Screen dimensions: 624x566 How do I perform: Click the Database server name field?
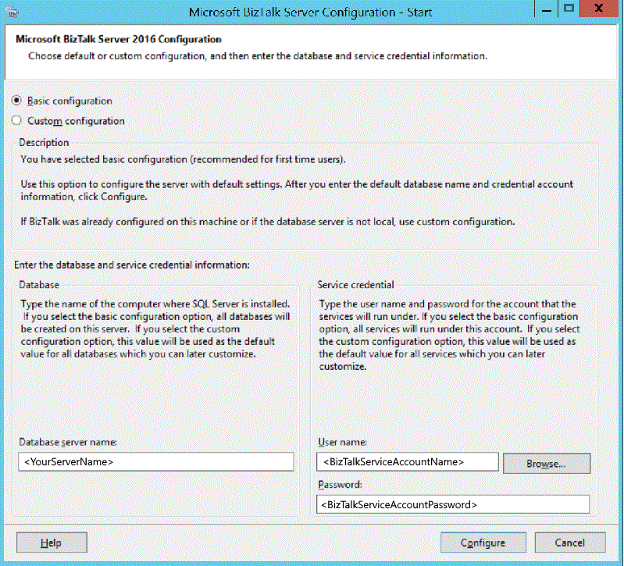click(156, 462)
